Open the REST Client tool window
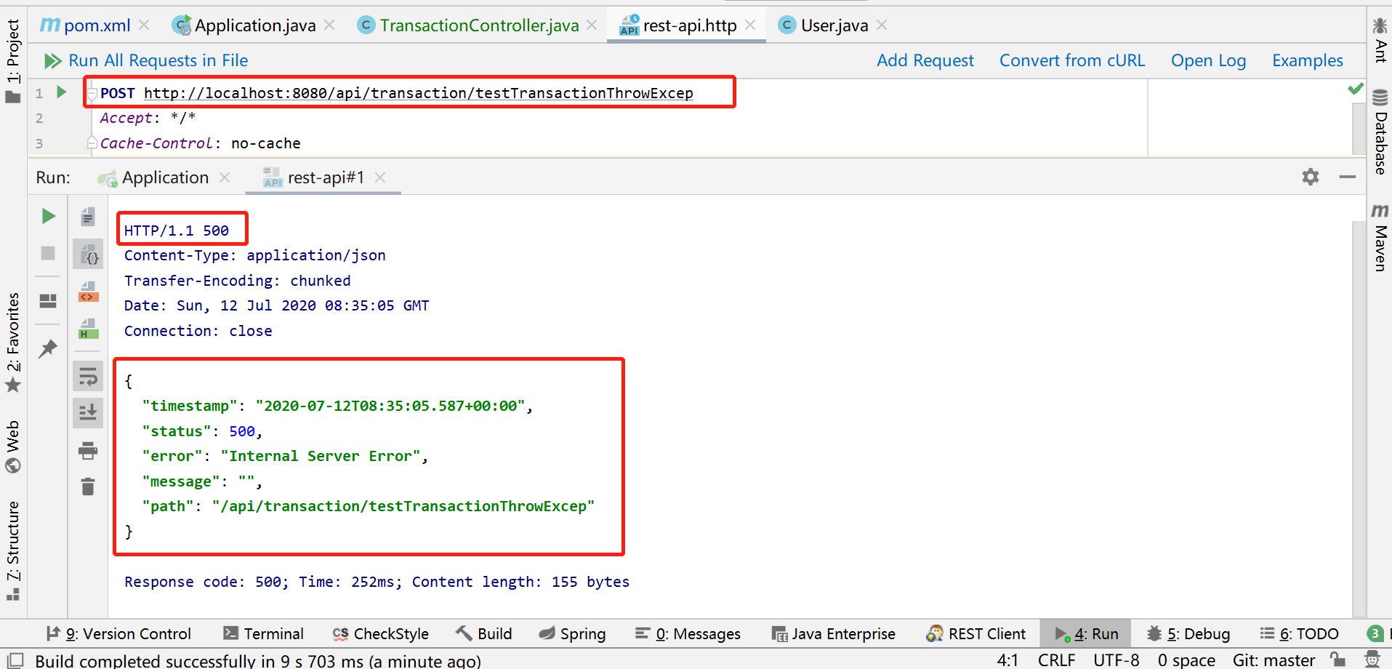Image resolution: width=1392 pixels, height=669 pixels. (x=976, y=634)
